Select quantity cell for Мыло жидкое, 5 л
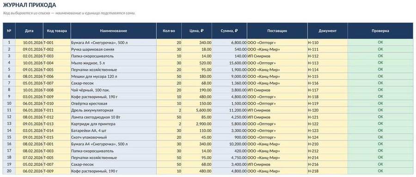The width and height of the screenshot is (416, 177). [x=169, y=63]
